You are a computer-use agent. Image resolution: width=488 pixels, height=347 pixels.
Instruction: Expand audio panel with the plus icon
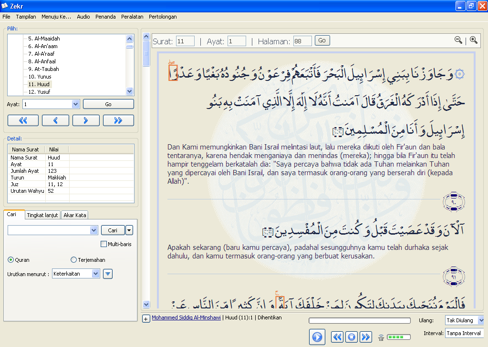pyautogui.click(x=146, y=319)
